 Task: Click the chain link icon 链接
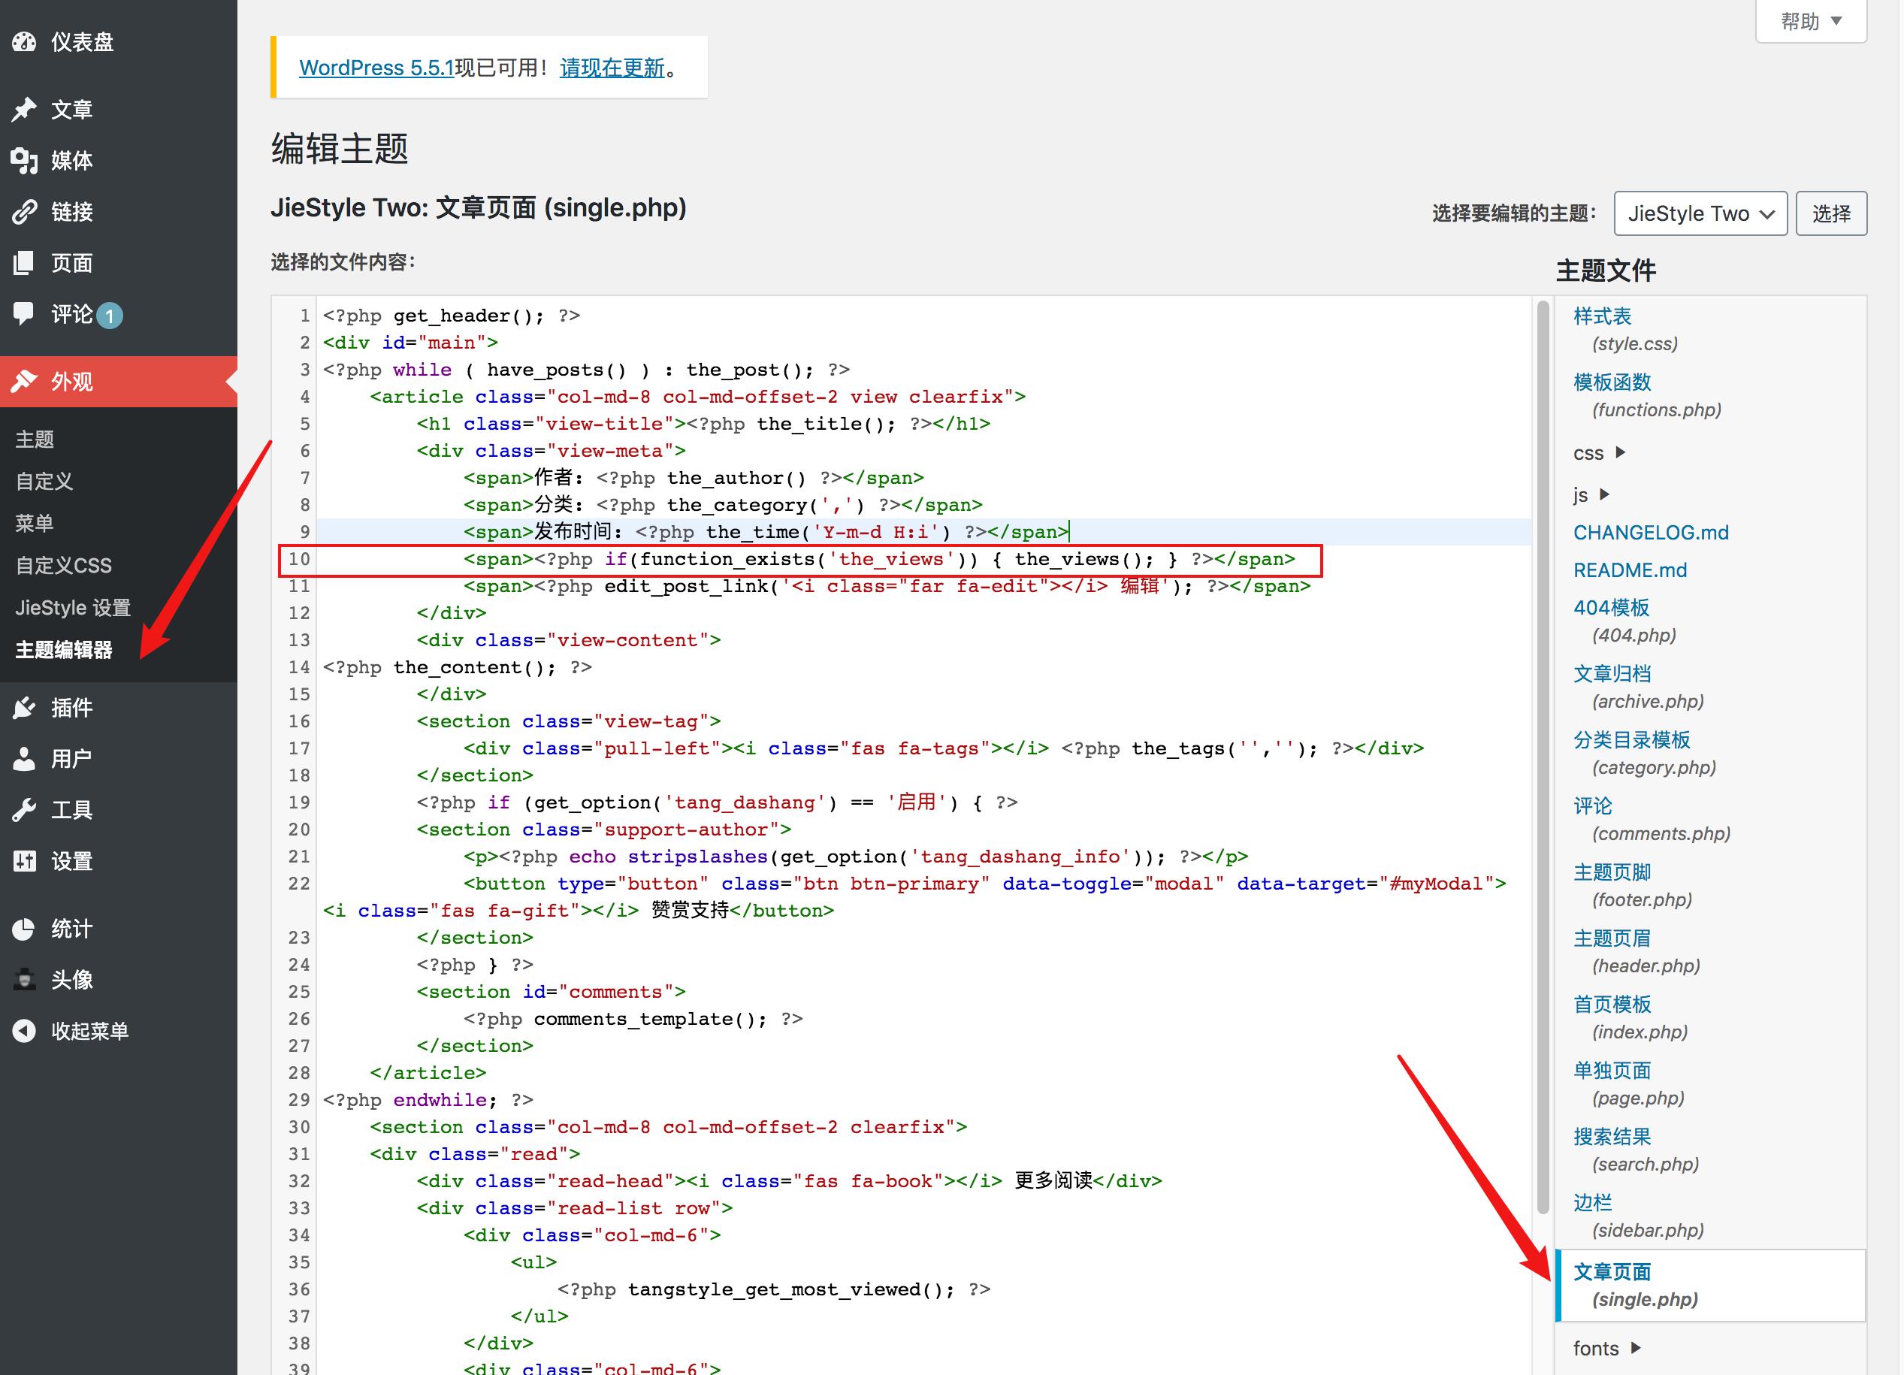pos(24,212)
